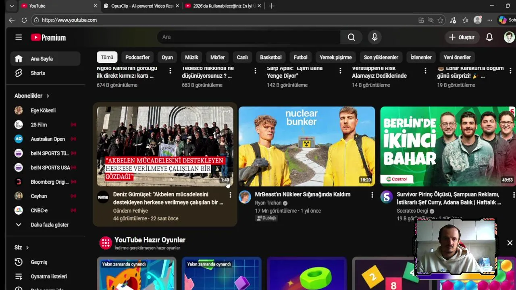This screenshot has height=290, width=516.
Task: Open the favorites list icon
Action: [x=465, y=20]
